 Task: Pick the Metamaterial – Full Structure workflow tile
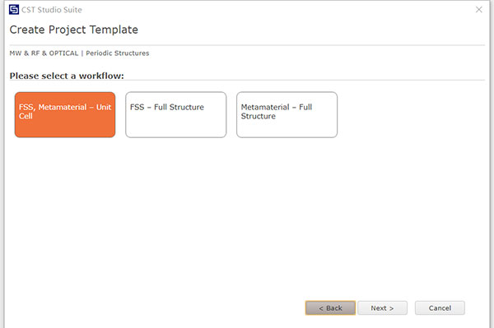[287, 115]
